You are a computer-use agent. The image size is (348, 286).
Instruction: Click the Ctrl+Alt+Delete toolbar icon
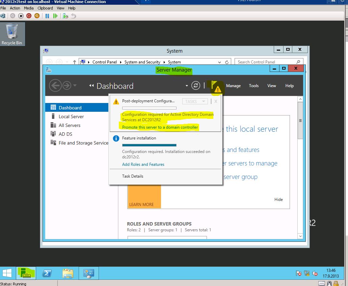tap(3, 16)
